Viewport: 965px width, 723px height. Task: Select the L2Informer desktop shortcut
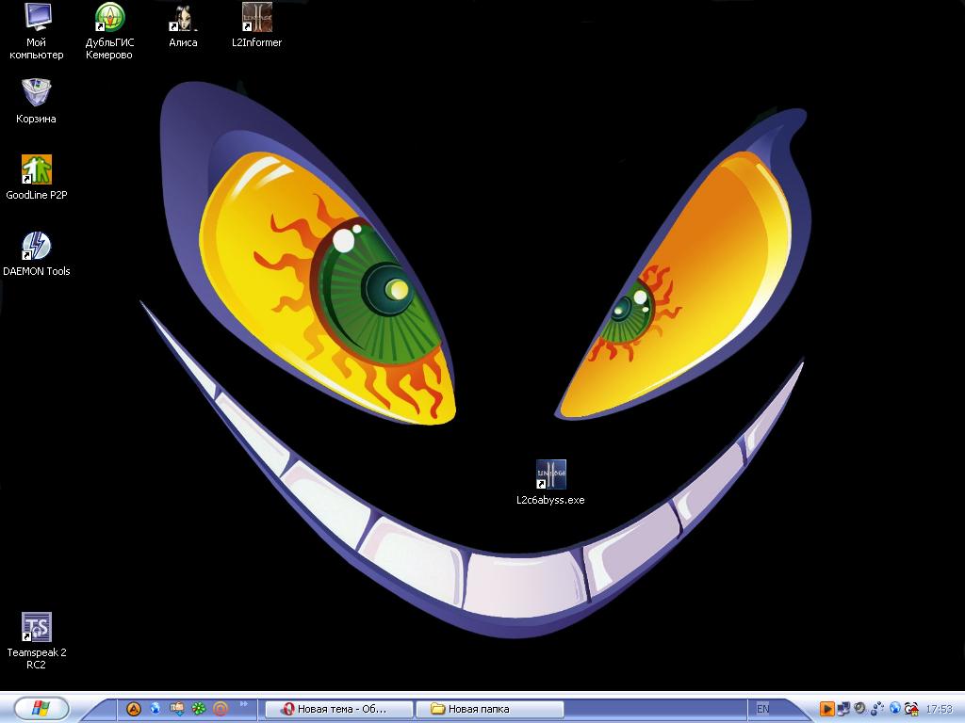tap(256, 25)
